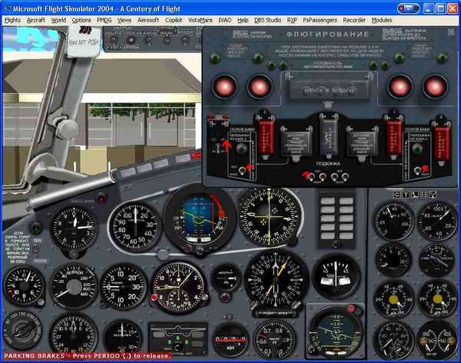Click the landing gear indicator with green lights
Image resolution: width=461 pixels, height=363 pixels.
coord(178,339)
